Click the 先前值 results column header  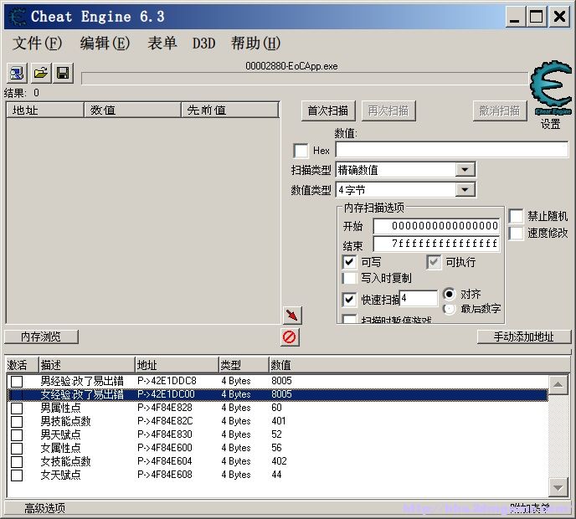pos(230,110)
